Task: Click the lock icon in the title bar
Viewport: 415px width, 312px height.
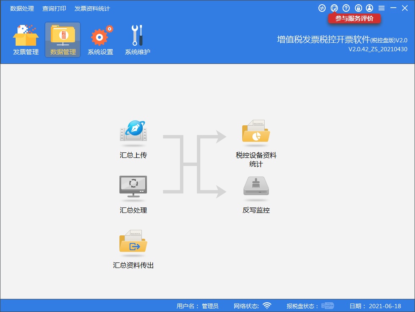Action: click(x=358, y=7)
